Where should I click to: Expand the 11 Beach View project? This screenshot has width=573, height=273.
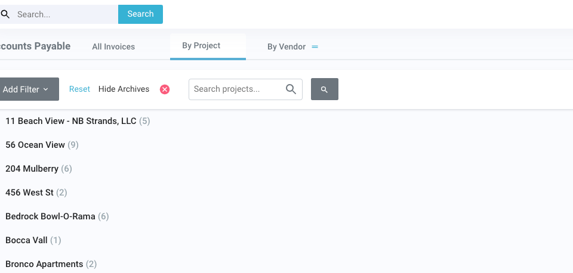click(71, 121)
